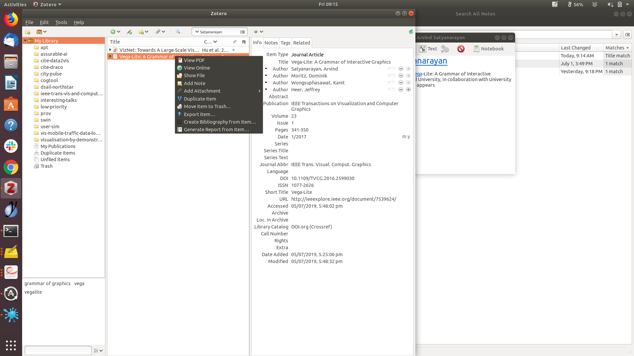This screenshot has width=634, height=356.
Task: Open the New Library dropdown button
Action: point(42,32)
